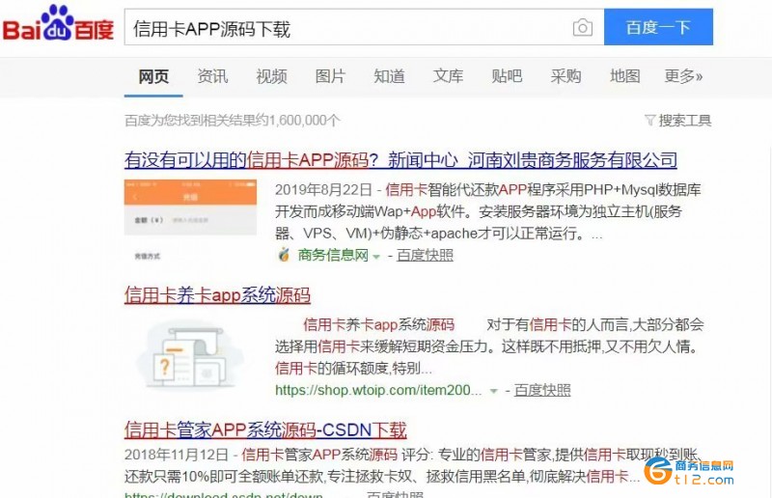Select snippet date 2018年11月12日
Screen dimensions: 772x498
coord(177,455)
